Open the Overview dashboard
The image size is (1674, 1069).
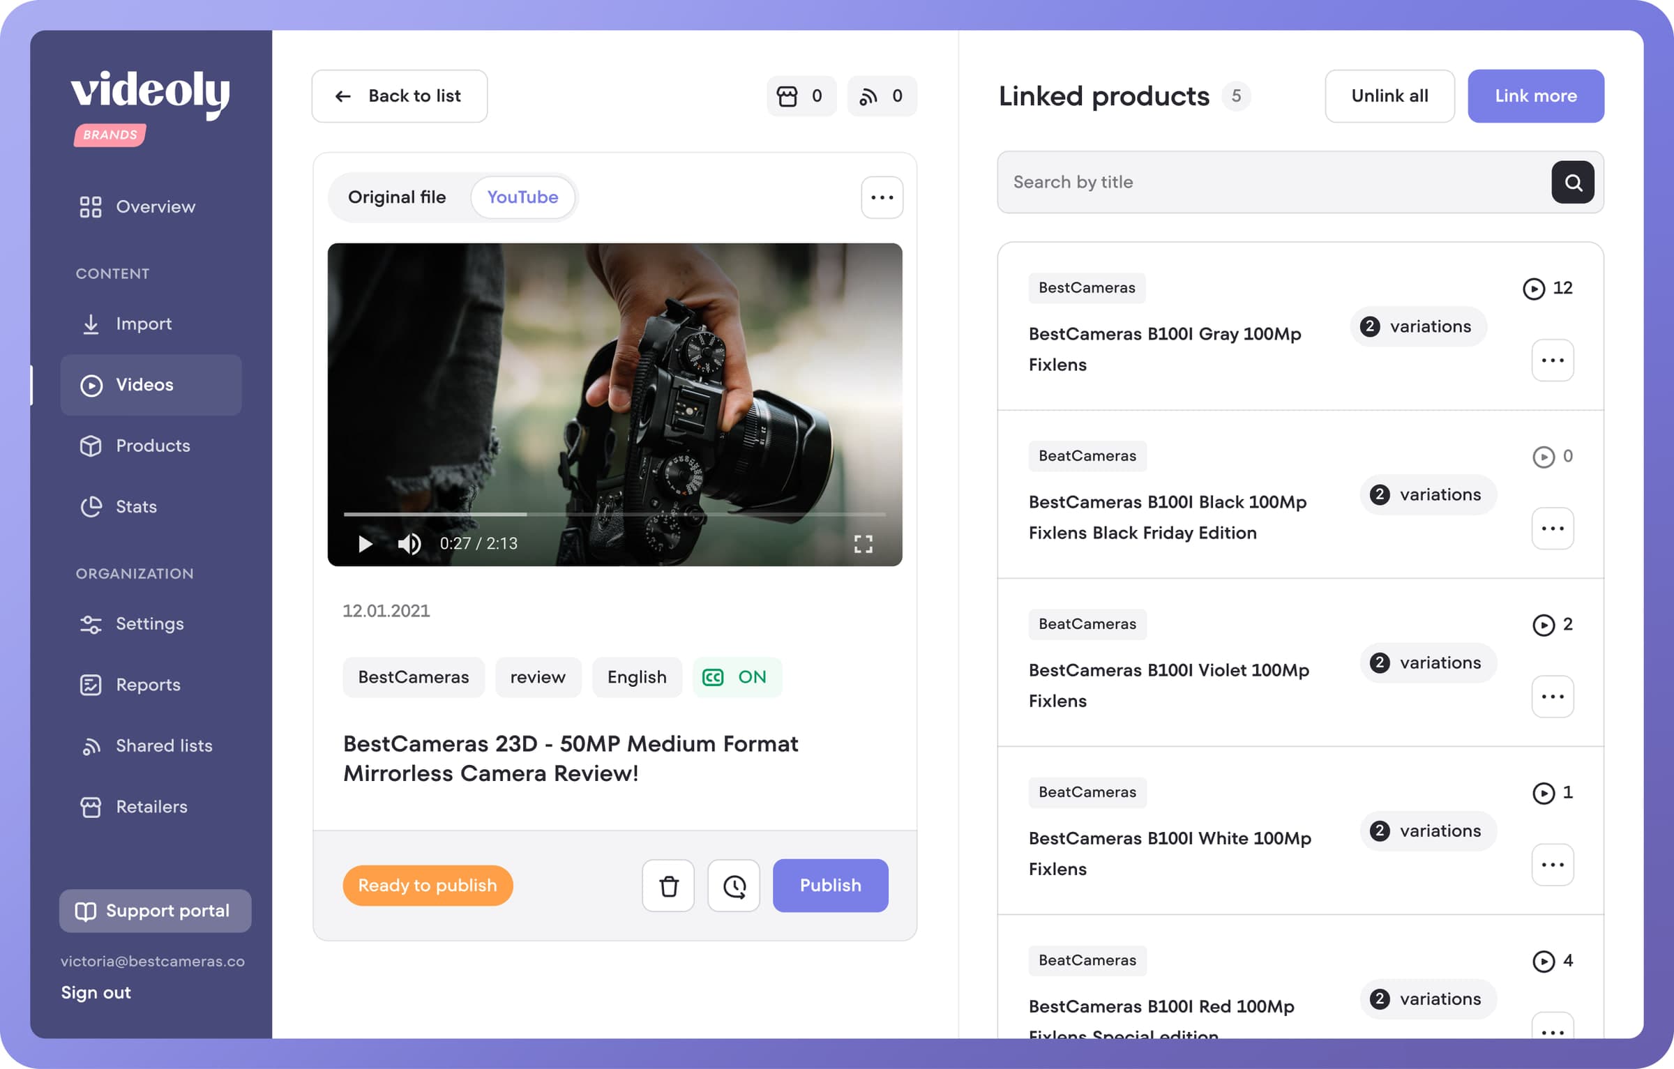click(x=137, y=206)
